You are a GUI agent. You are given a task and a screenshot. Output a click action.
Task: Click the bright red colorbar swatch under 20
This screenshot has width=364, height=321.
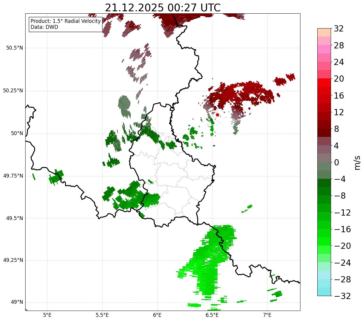[324, 83]
